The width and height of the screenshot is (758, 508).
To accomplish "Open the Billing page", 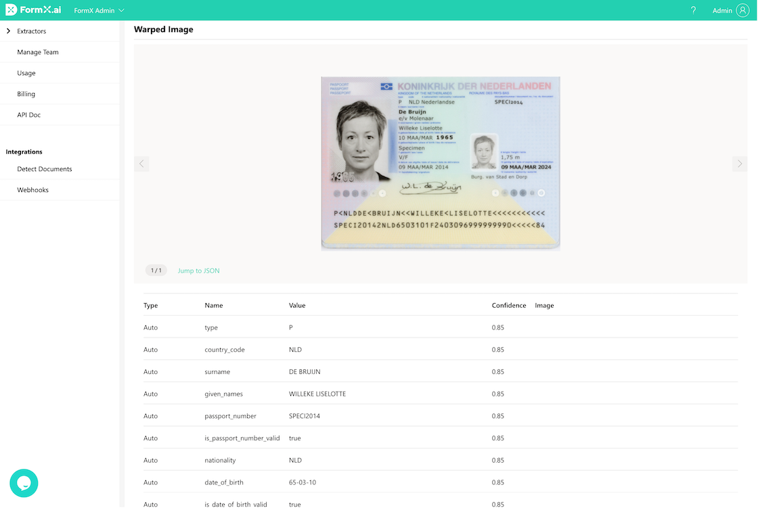I will pos(26,94).
